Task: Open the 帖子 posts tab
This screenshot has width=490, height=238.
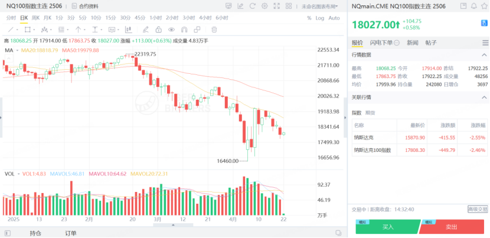Action: point(431,43)
